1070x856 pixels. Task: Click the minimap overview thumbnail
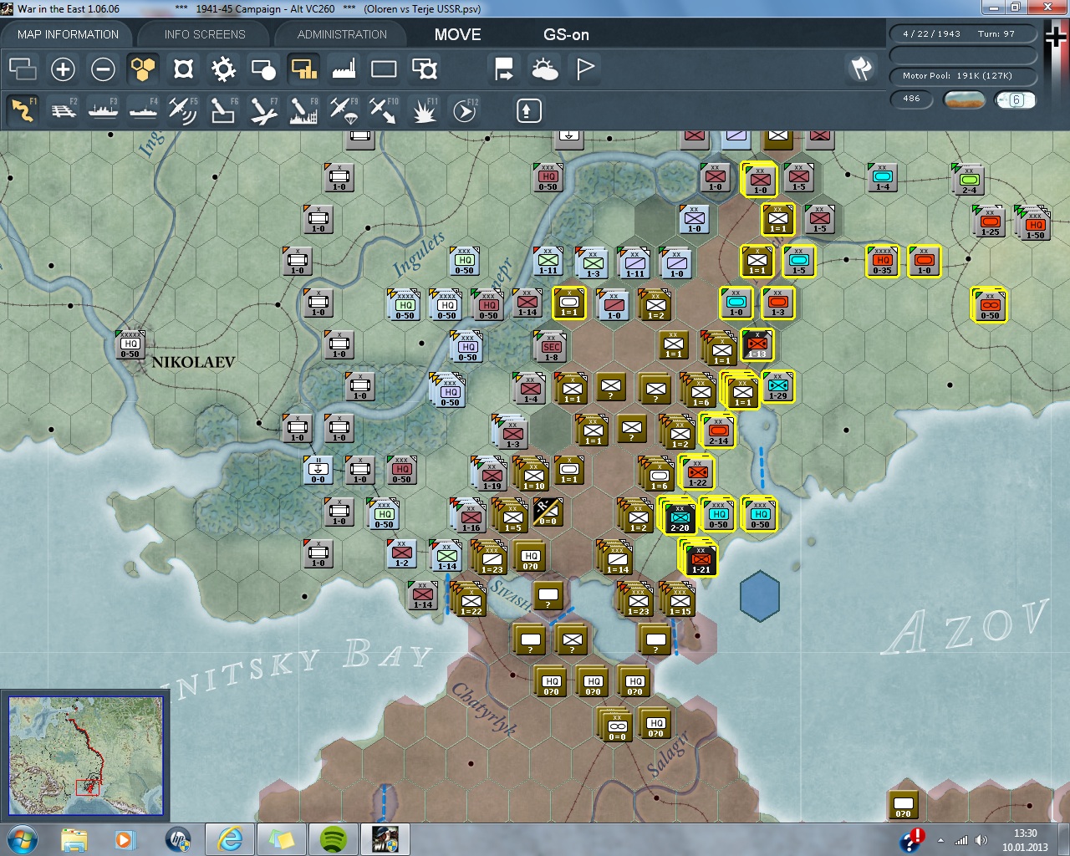[85, 756]
